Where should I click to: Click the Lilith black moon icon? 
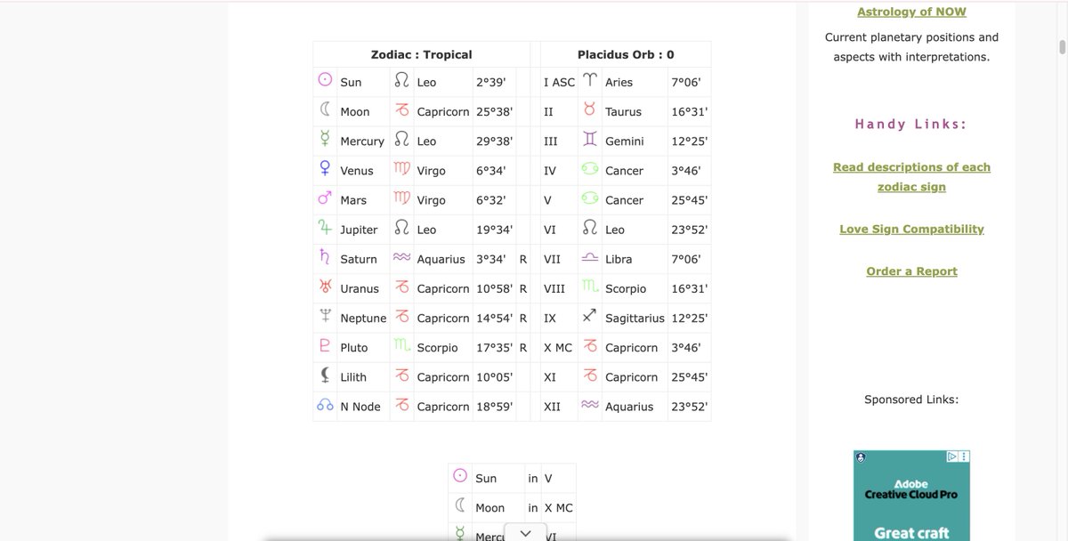326,375
